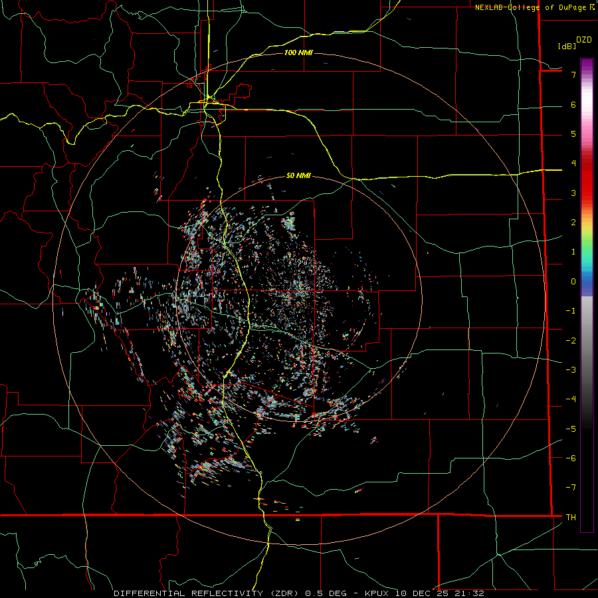Click the 100 NMI range ring label
Screen dimensions: 598x598
pos(298,52)
